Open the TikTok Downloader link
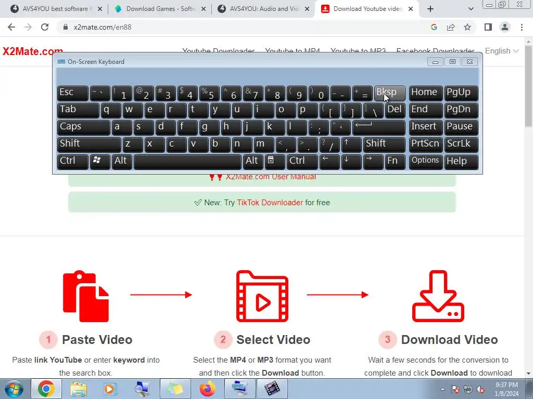 click(270, 203)
